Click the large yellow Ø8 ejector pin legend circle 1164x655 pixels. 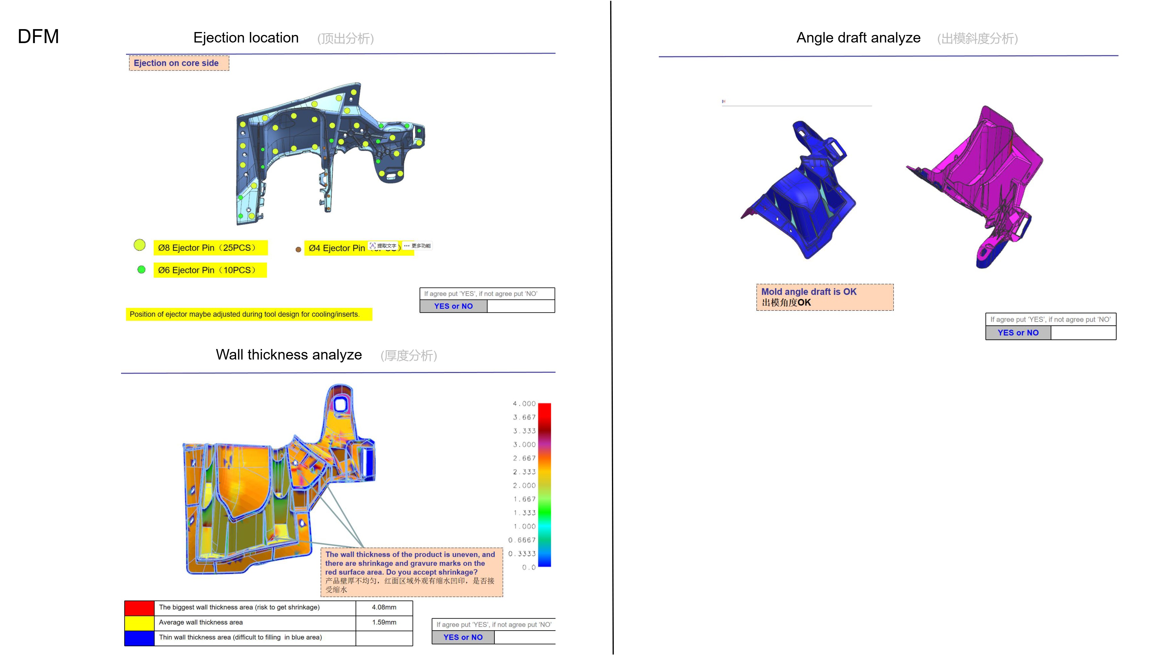(x=140, y=245)
